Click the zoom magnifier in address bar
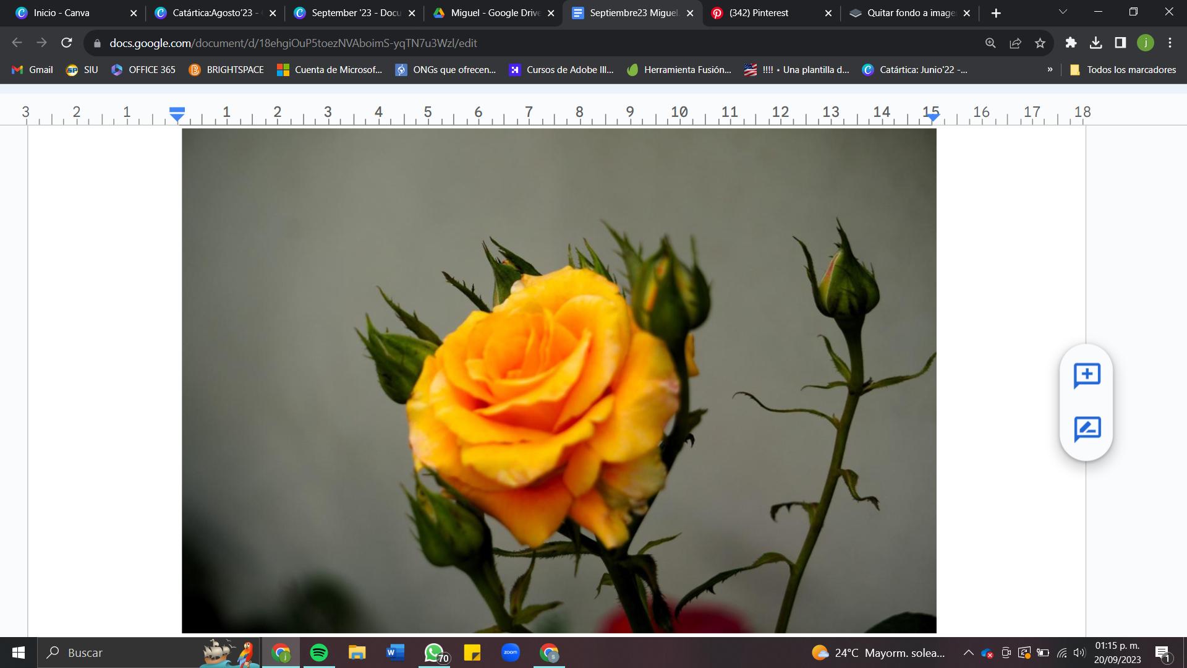The width and height of the screenshot is (1187, 668). tap(990, 43)
